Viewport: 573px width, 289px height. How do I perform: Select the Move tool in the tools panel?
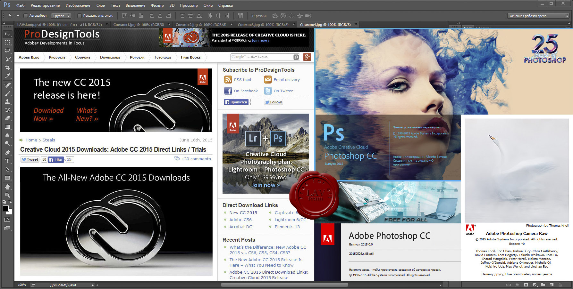(7, 34)
